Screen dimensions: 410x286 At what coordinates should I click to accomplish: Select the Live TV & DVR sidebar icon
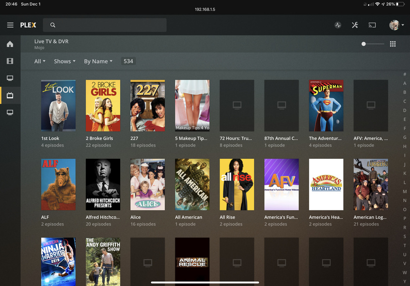tap(10, 95)
